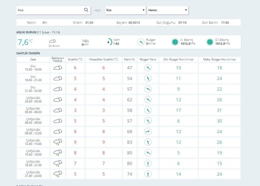Click the humidity droplet icon beside Nem
Image resolution: width=260 pixels, height=186 pixels.
pos(109,41)
